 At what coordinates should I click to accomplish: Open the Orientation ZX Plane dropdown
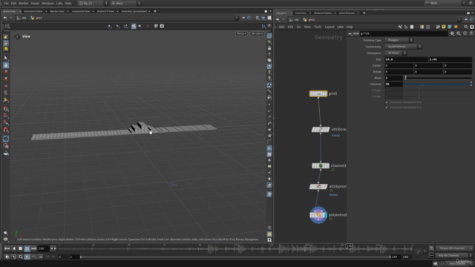(x=396, y=53)
